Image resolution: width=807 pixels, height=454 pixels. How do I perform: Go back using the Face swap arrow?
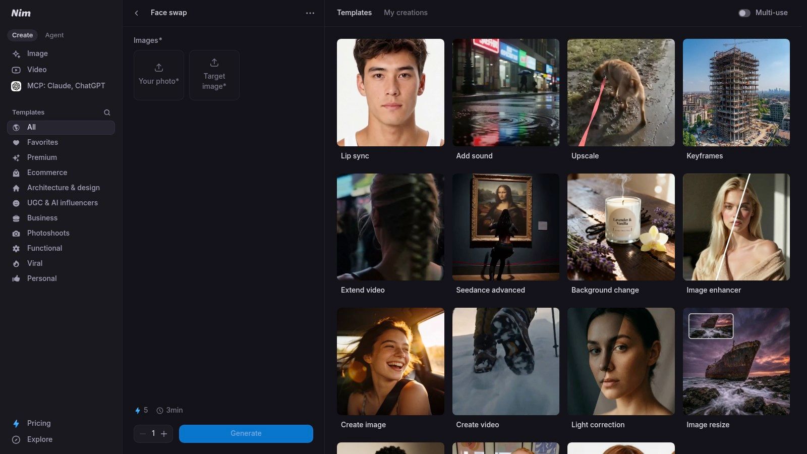coord(136,13)
